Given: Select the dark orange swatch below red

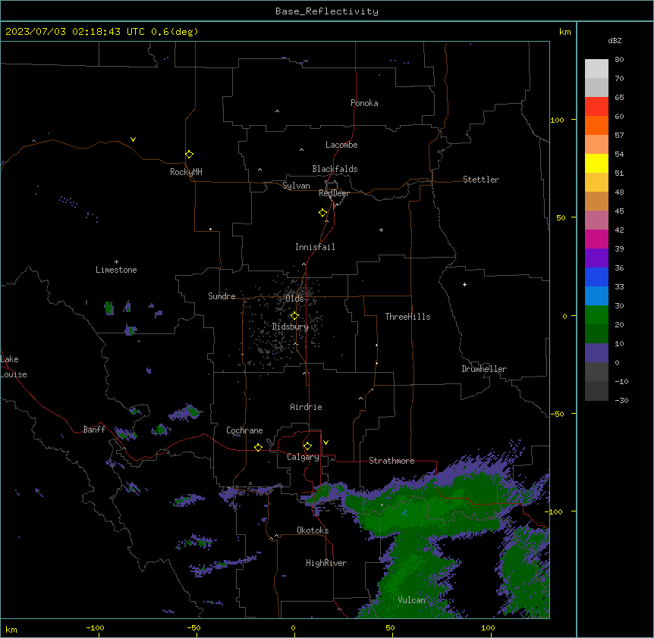Looking at the screenshot, I should tap(596, 125).
